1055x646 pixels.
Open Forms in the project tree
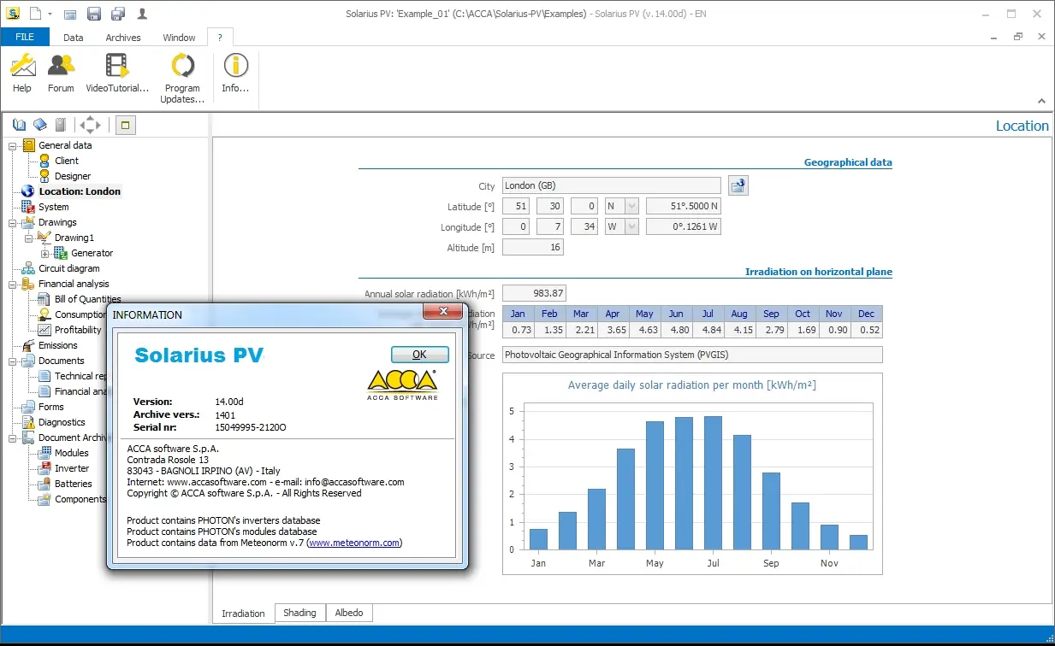click(51, 407)
